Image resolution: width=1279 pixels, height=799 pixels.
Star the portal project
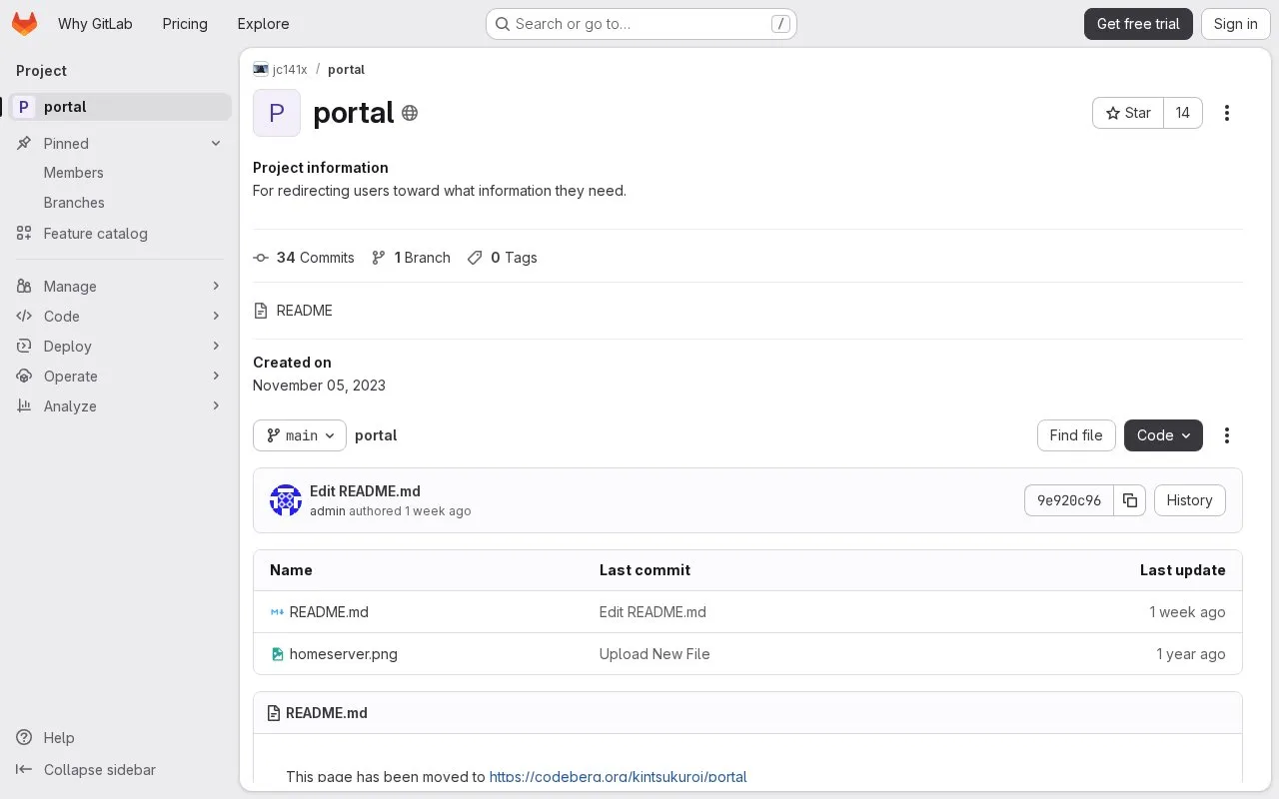pos(1128,113)
